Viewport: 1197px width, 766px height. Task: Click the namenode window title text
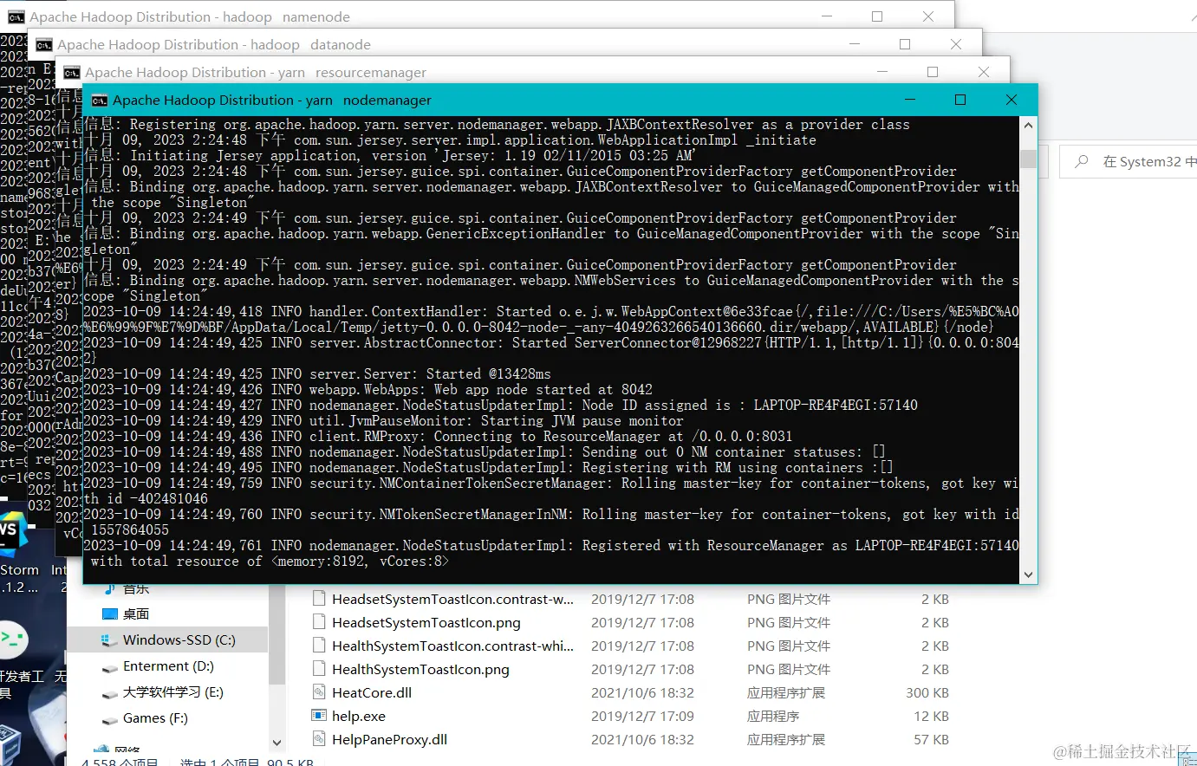coord(190,16)
